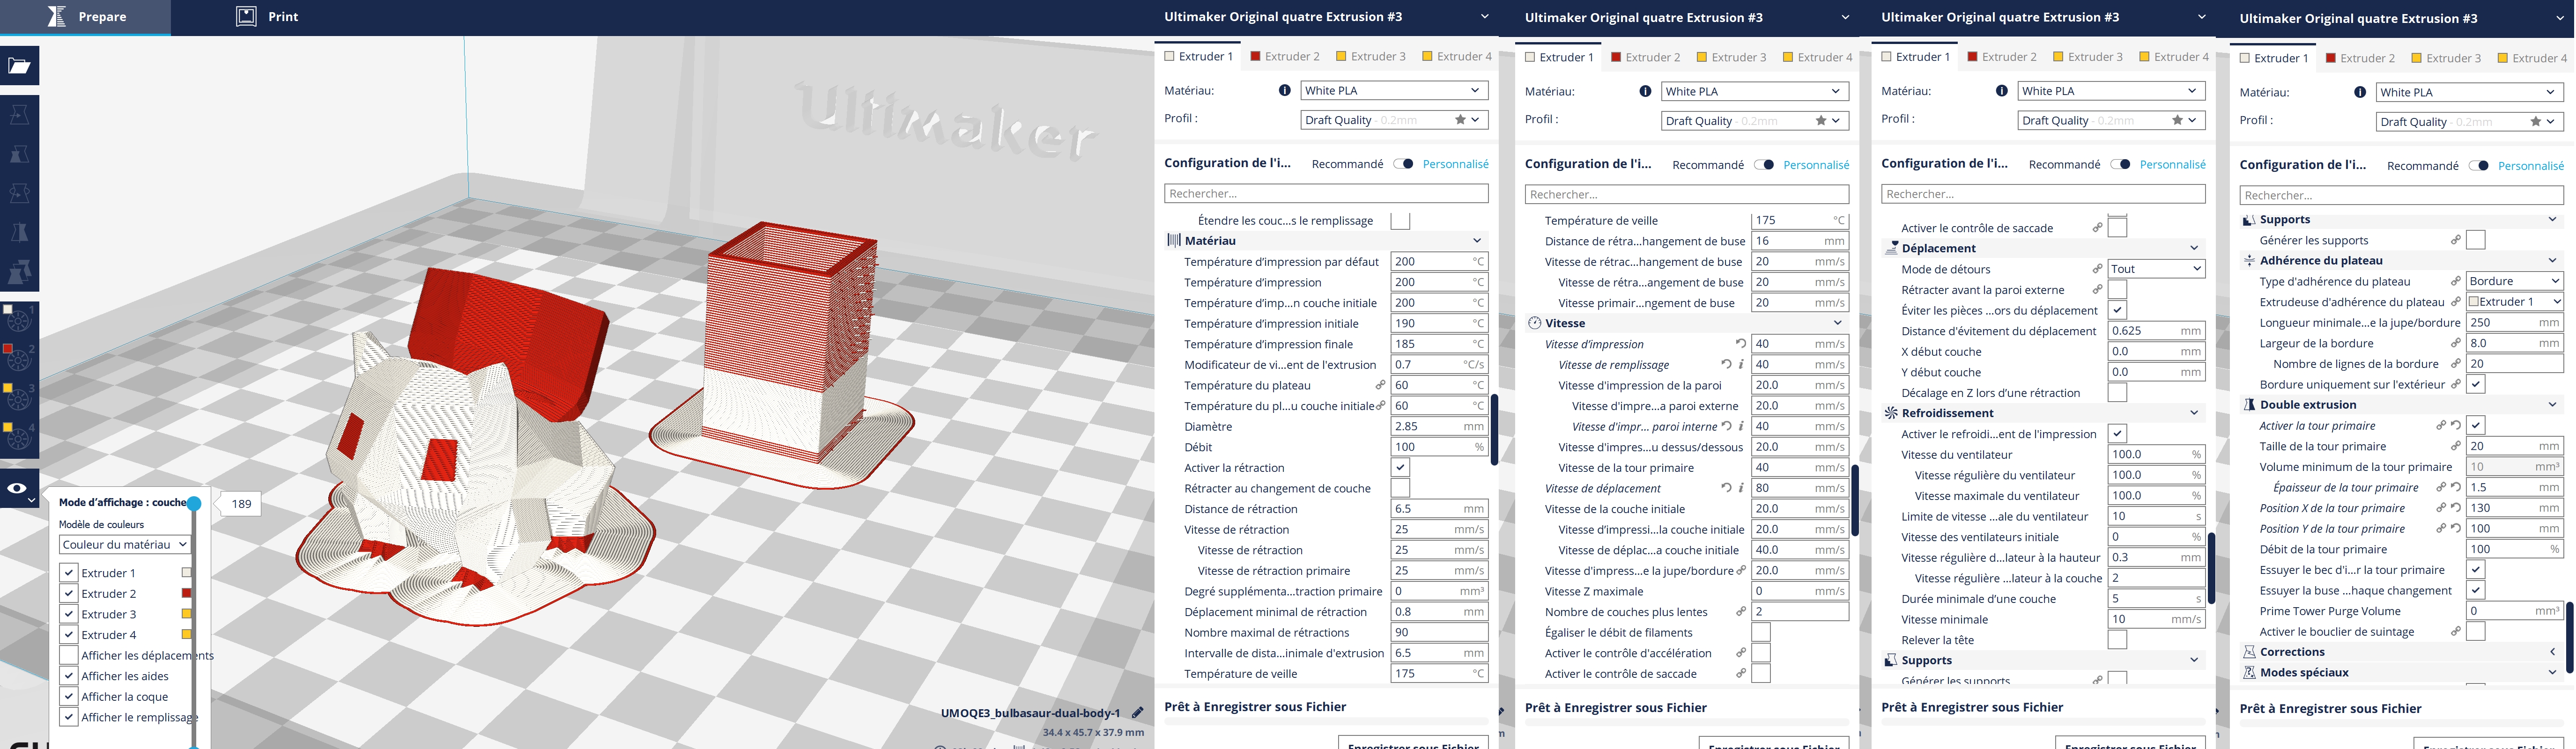This screenshot has height=749, width=2576.
Task: Click the Matériau barcode section icon
Action: tap(1174, 241)
